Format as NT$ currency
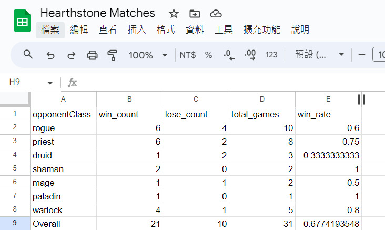This screenshot has width=385, height=230. (187, 55)
